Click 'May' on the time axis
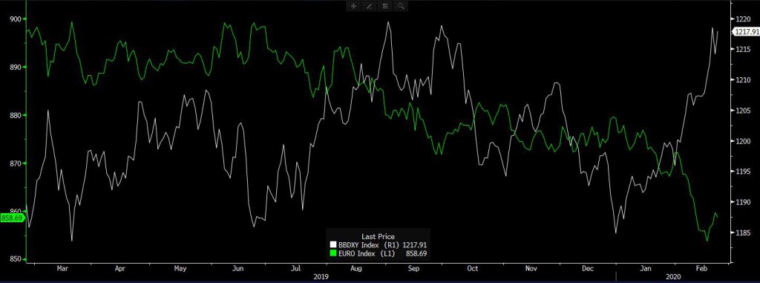This screenshot has height=283, width=760. (180, 268)
